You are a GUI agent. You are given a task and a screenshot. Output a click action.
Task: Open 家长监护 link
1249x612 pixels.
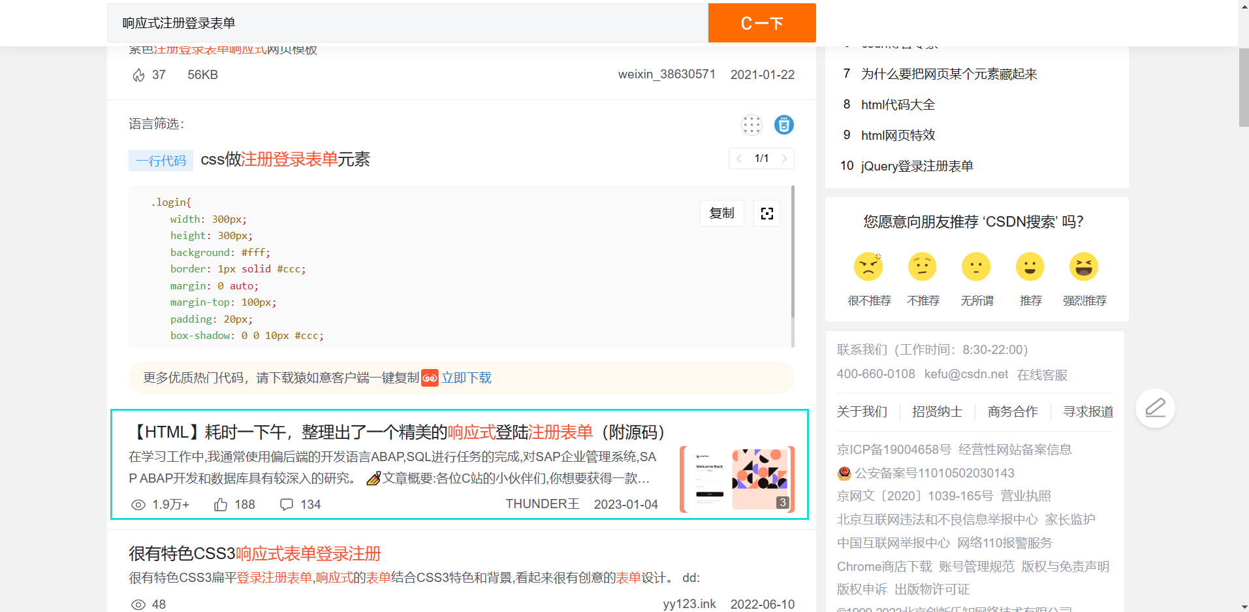[x=1070, y=519]
